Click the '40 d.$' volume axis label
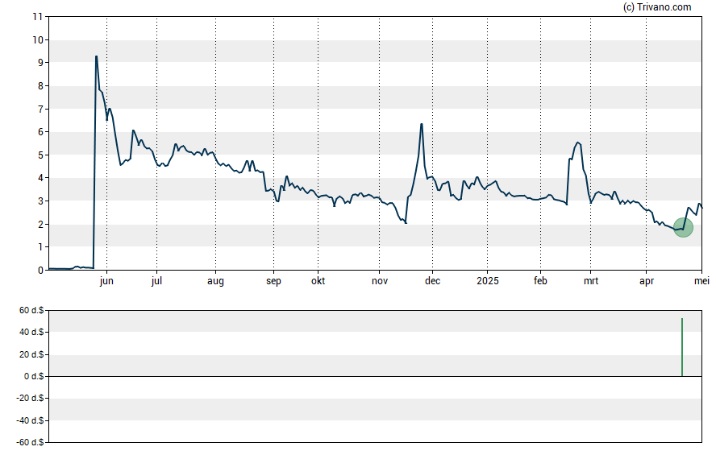The width and height of the screenshot is (716, 455). (x=31, y=333)
